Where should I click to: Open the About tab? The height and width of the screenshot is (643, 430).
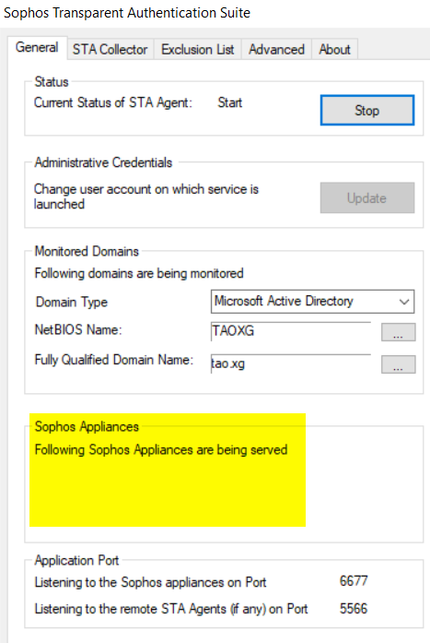334,49
